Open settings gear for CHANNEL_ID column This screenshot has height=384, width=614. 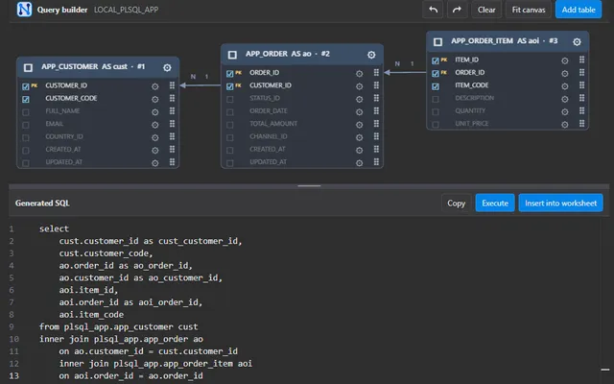tap(359, 137)
